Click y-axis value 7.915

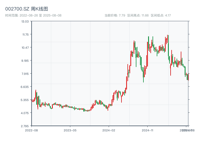tap(25, 74)
